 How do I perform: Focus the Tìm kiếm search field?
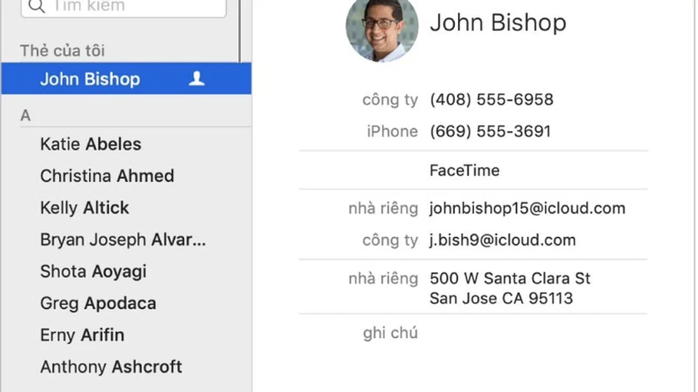click(x=124, y=7)
